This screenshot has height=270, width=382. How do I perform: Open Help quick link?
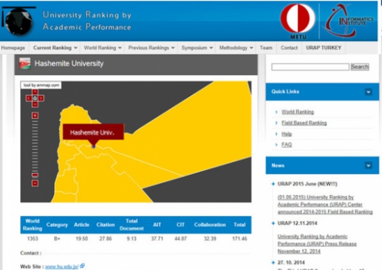point(286,134)
